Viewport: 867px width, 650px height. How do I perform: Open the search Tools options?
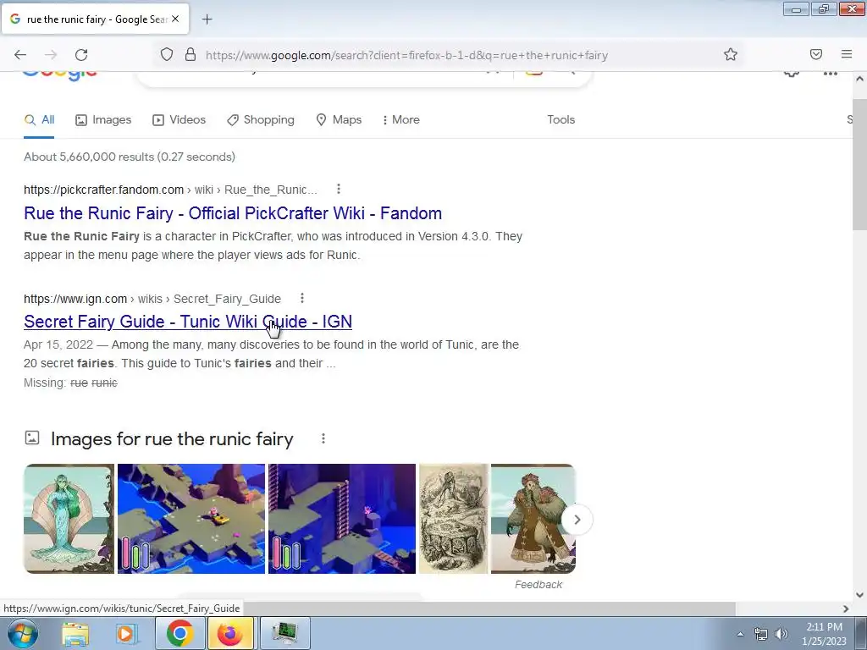(x=561, y=120)
